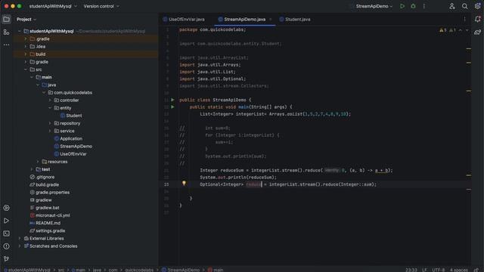Select the .gitignore file
484x272 pixels.
point(42,177)
